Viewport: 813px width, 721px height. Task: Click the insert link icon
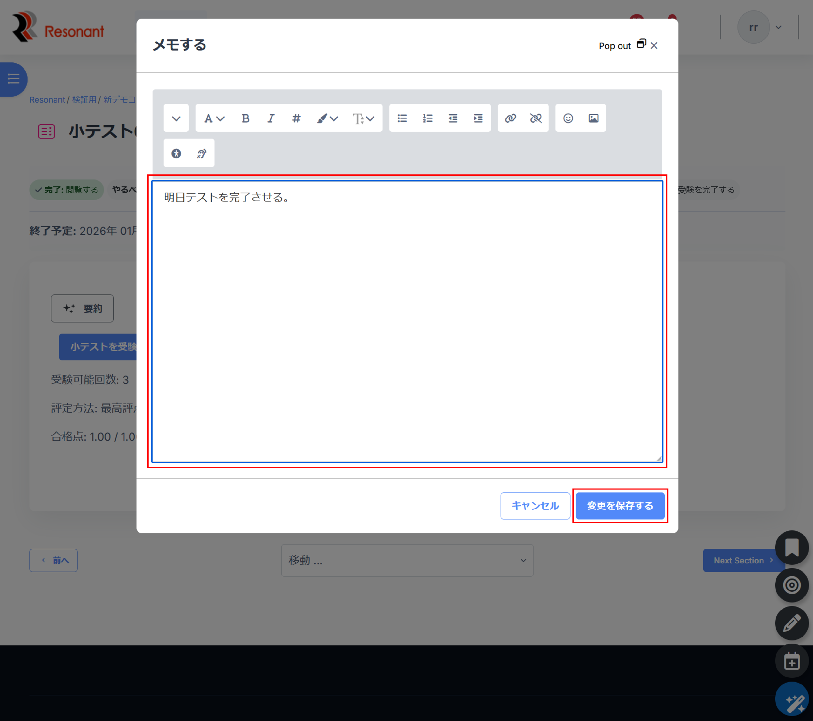coord(510,118)
